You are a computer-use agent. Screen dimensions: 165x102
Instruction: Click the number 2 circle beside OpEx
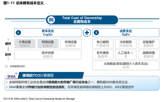(96, 33)
